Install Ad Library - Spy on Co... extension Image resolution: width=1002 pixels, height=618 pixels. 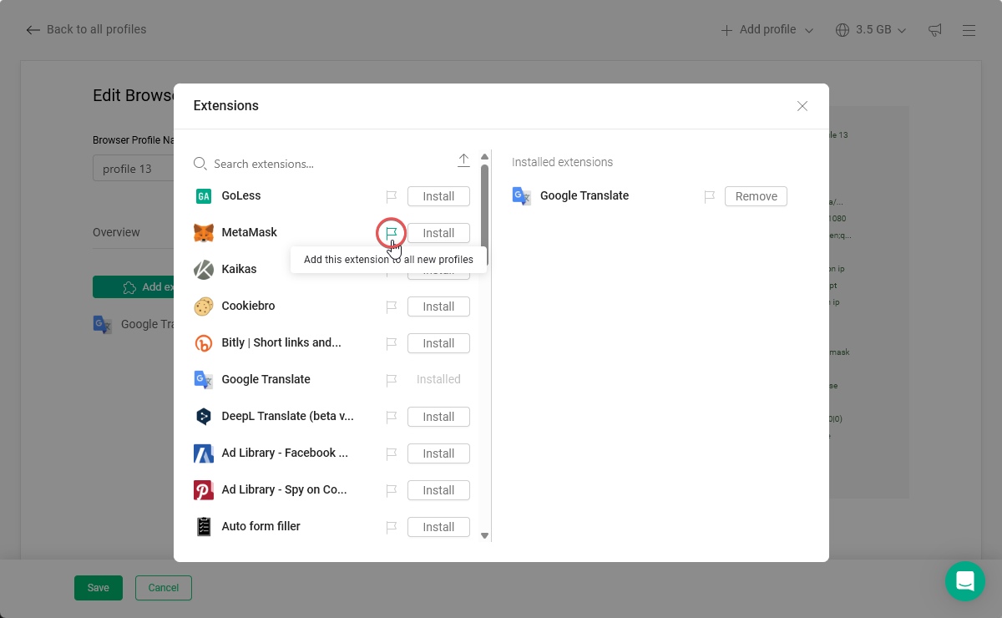click(x=438, y=490)
